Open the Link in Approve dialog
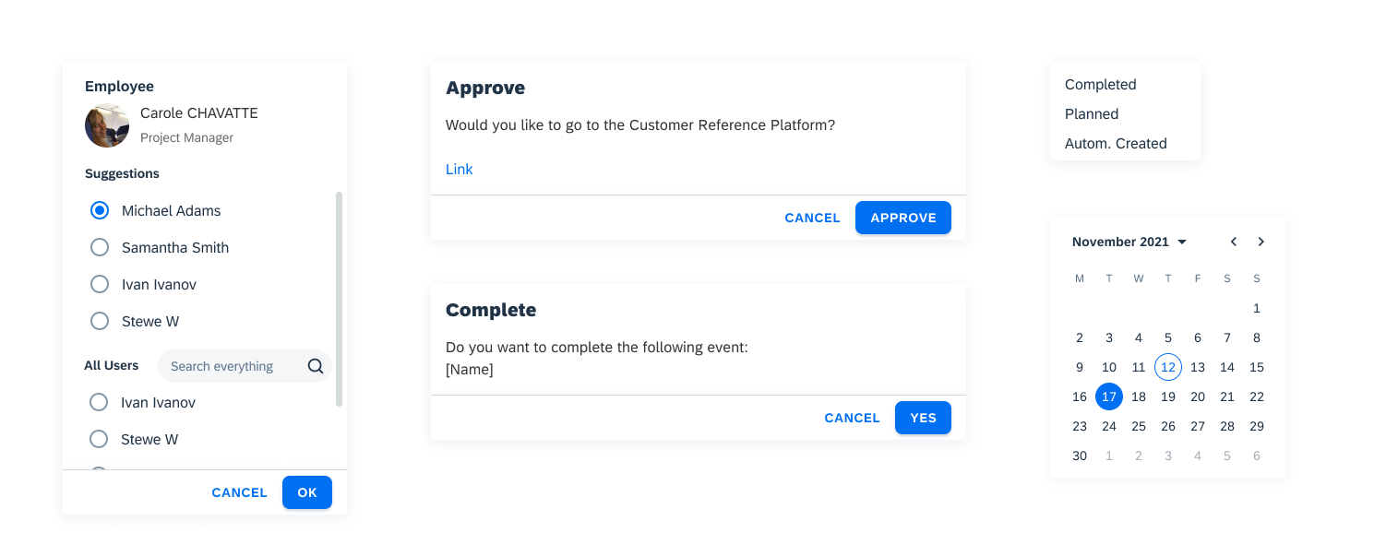Screen dimensions: 1398x556 coord(460,170)
